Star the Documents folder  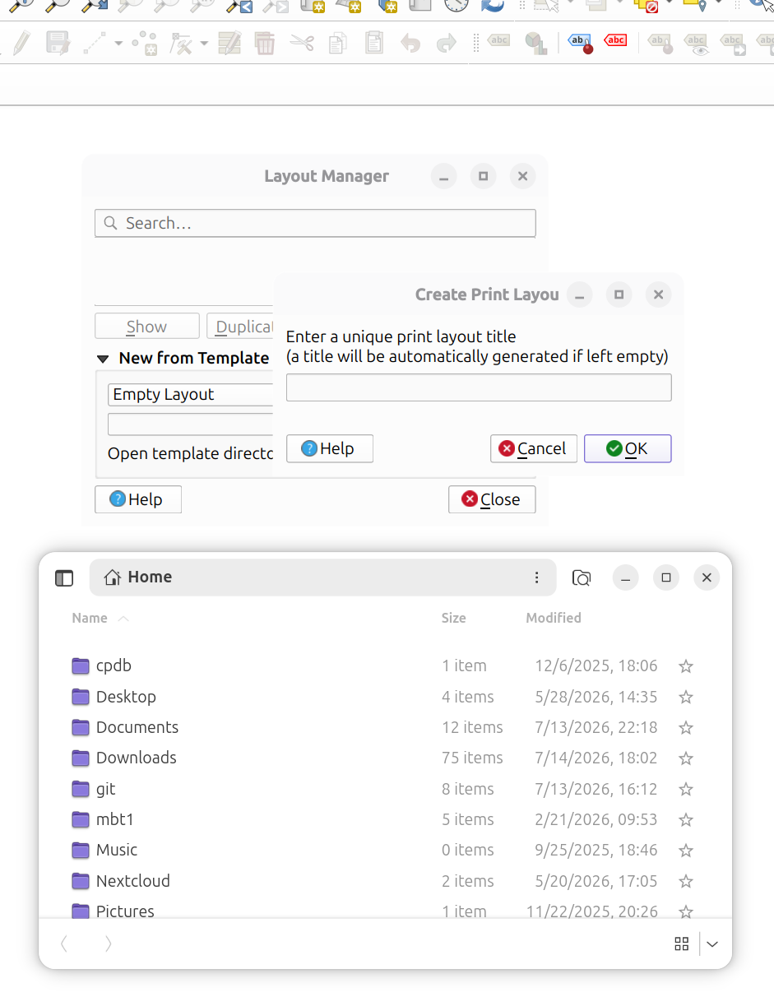(x=685, y=727)
